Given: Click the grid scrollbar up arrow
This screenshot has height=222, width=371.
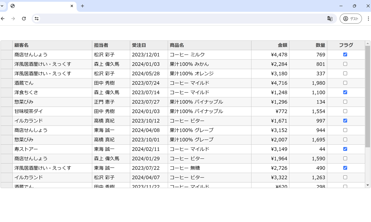Looking at the screenshot, I should point(368,43).
